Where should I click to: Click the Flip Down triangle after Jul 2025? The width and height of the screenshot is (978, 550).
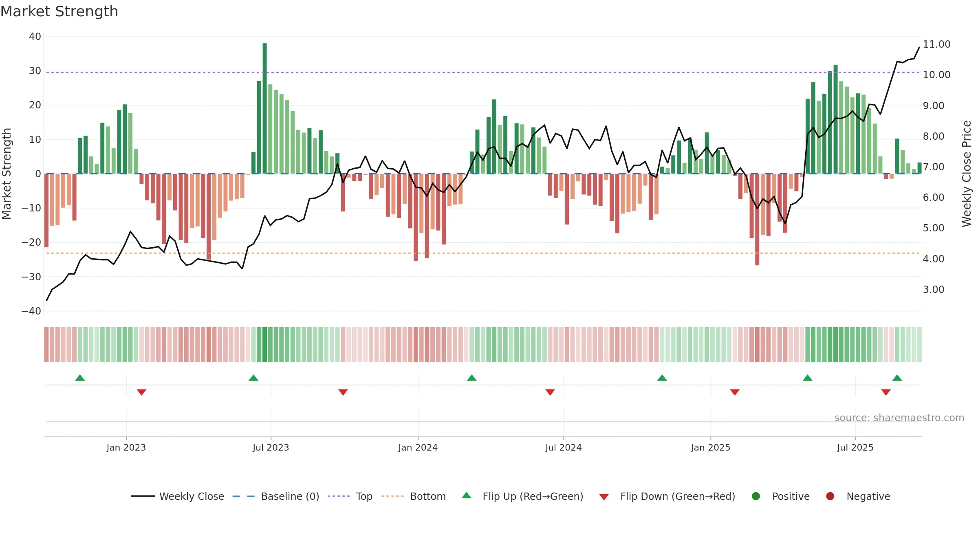tap(886, 392)
